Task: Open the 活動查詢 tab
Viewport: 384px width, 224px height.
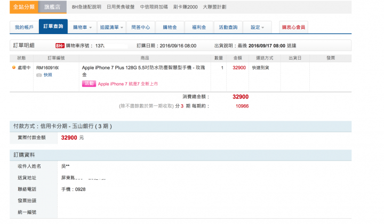Action: (x=228, y=27)
